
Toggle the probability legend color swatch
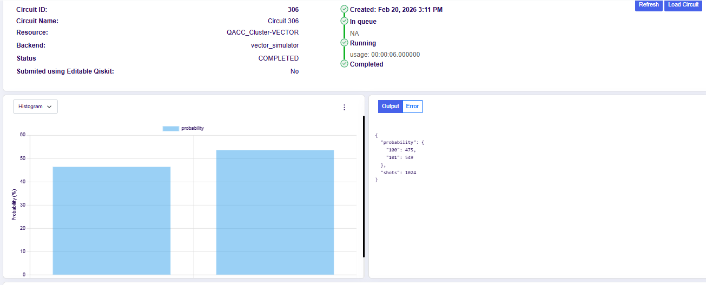[170, 128]
